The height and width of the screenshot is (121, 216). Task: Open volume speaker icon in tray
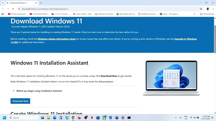click(194, 118)
